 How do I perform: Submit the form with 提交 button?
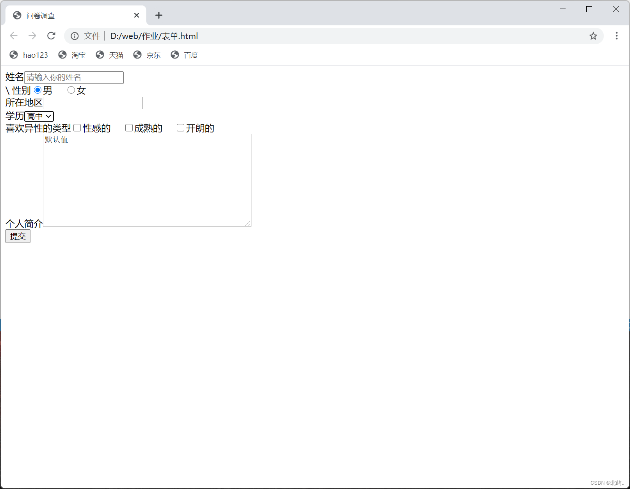pyautogui.click(x=18, y=236)
